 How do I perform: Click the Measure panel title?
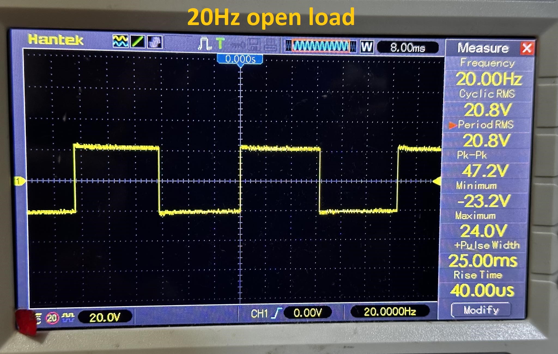tap(483, 48)
